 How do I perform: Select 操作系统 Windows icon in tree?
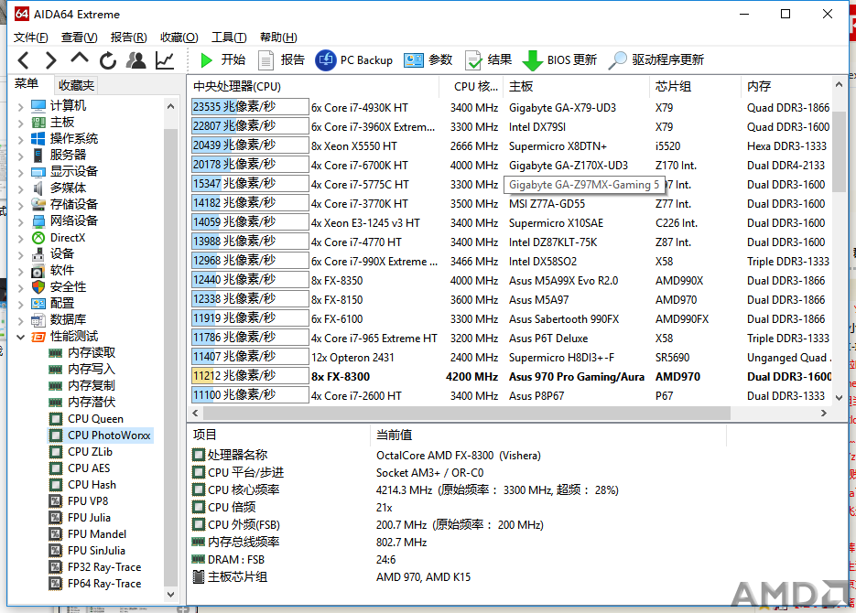pyautogui.click(x=38, y=138)
